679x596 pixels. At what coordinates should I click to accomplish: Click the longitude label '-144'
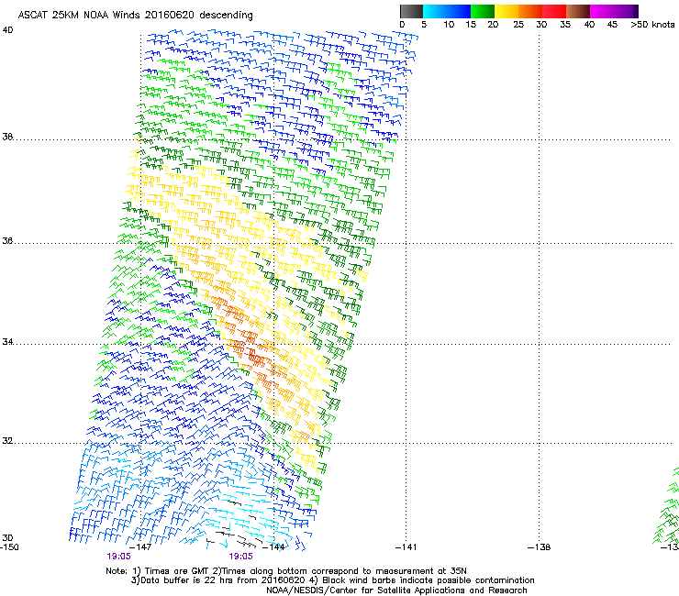[x=273, y=547]
